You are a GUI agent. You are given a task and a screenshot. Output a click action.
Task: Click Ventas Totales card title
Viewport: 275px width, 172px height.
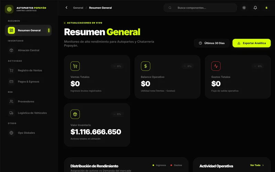coord(80,77)
